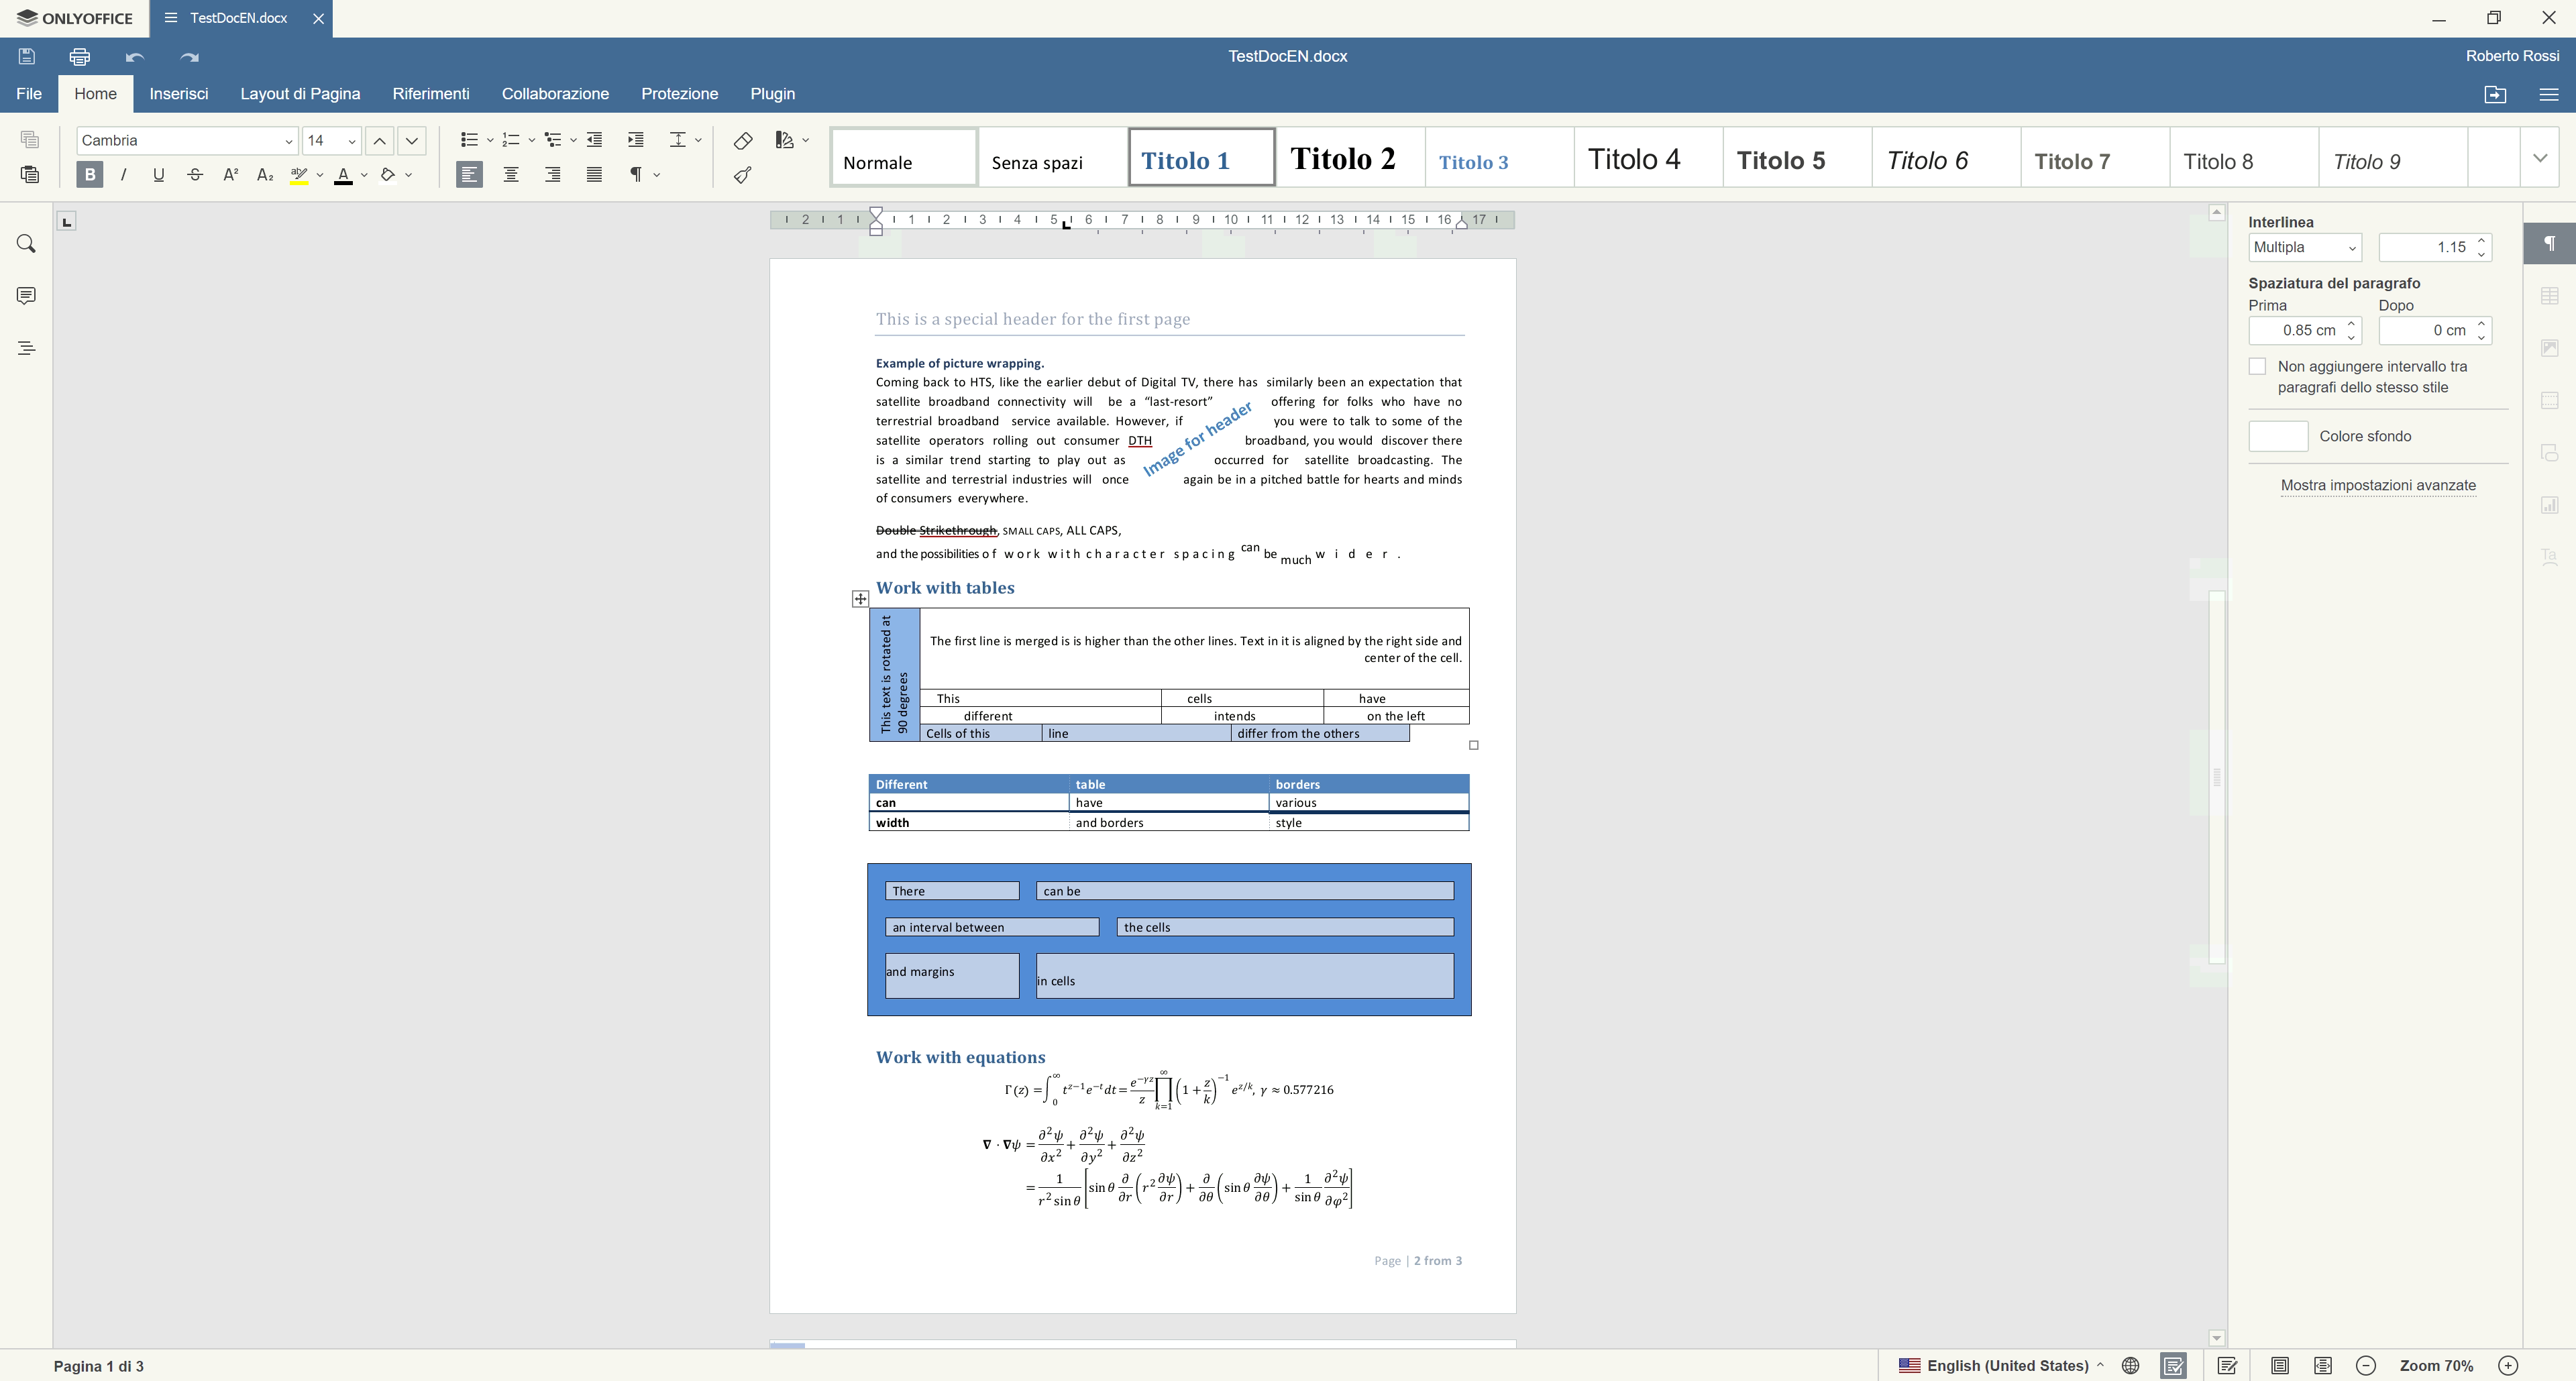Screen dimensions: 2576x1381
Task: Check 'Non aggiungere intervallo' checkbox
Action: (x=2257, y=367)
